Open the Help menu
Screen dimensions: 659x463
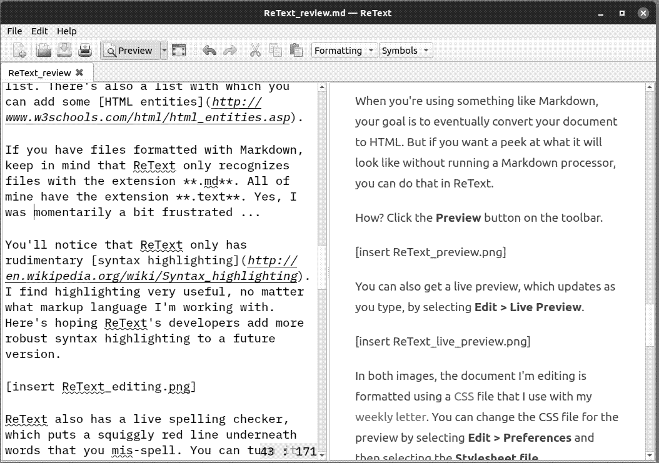67,31
